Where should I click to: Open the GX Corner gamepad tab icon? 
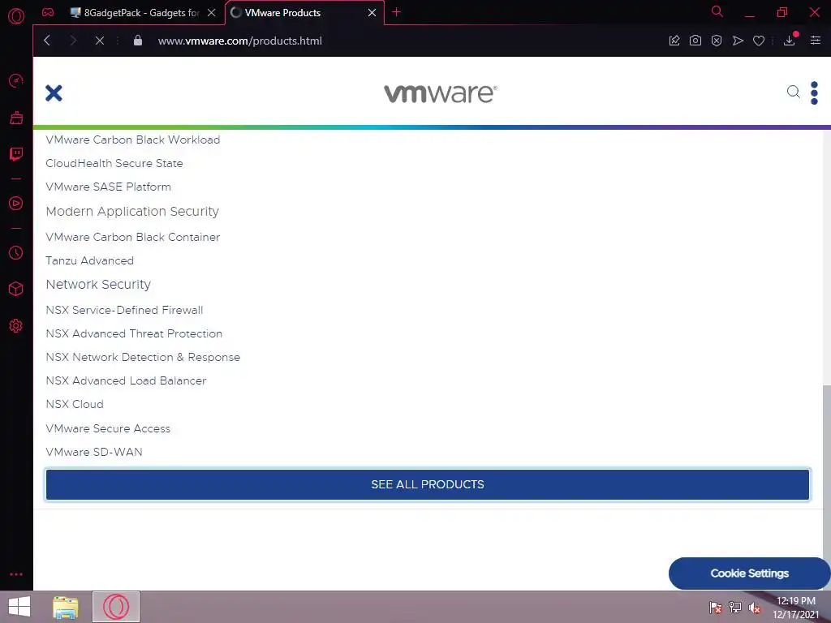tap(48, 13)
